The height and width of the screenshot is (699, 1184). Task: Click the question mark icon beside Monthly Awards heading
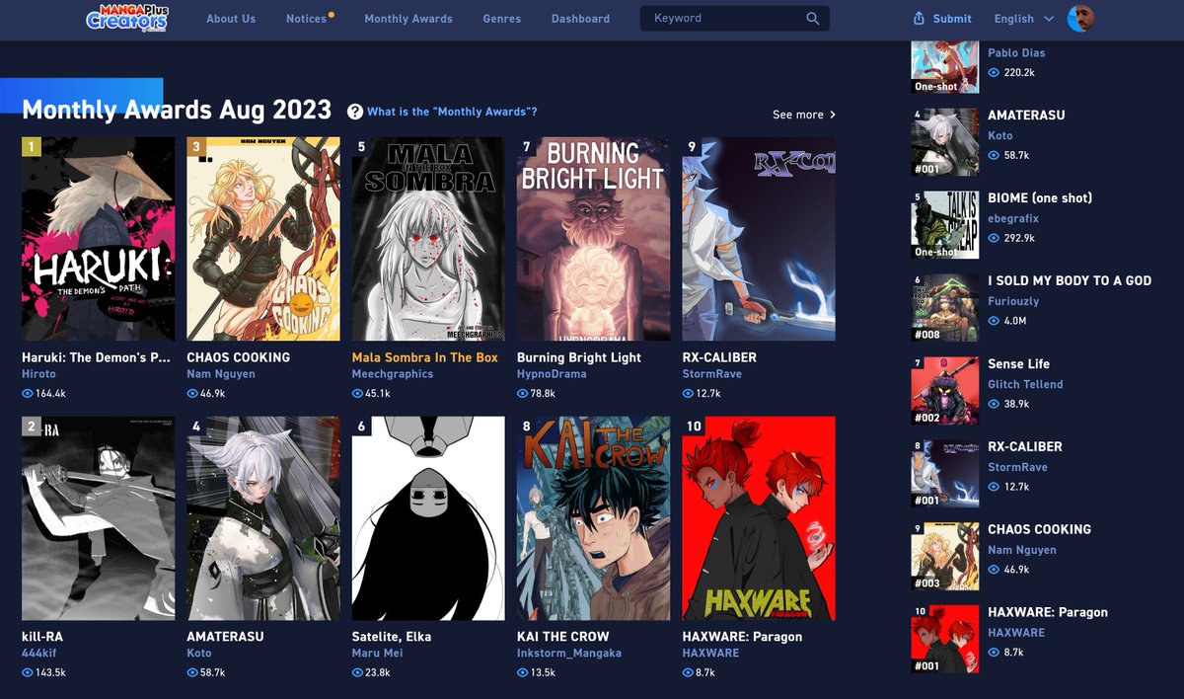(x=355, y=112)
